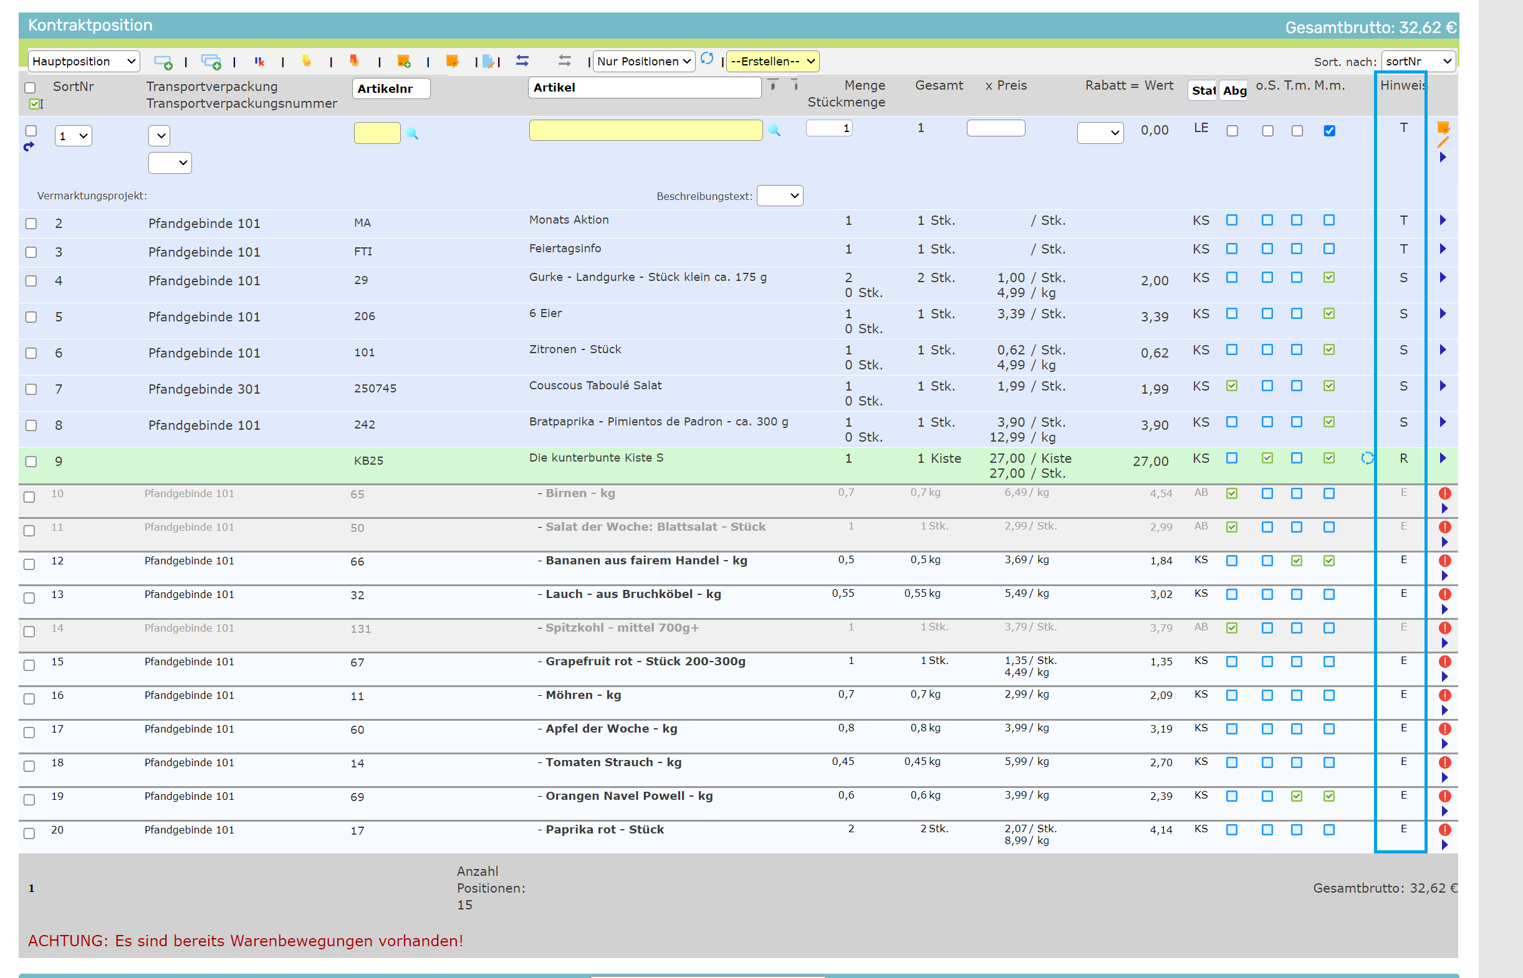Select all rows with the header checkbox

(30, 88)
